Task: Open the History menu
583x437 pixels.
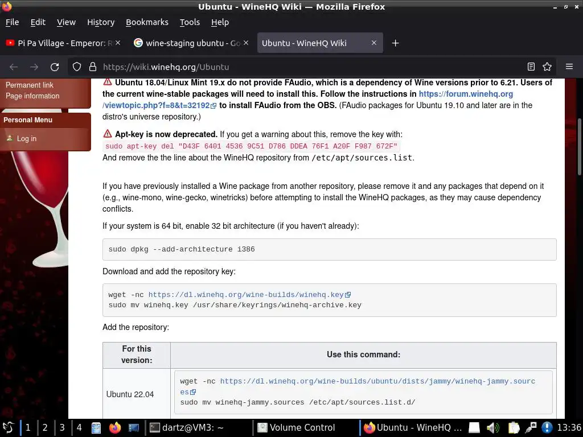Action: pos(101,22)
